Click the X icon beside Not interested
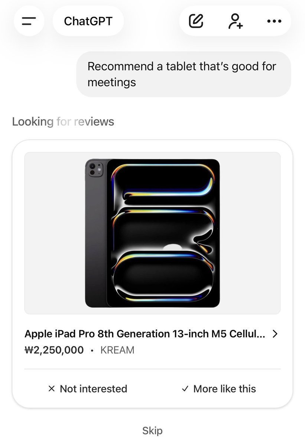Image resolution: width=305 pixels, height=446 pixels. tap(52, 389)
